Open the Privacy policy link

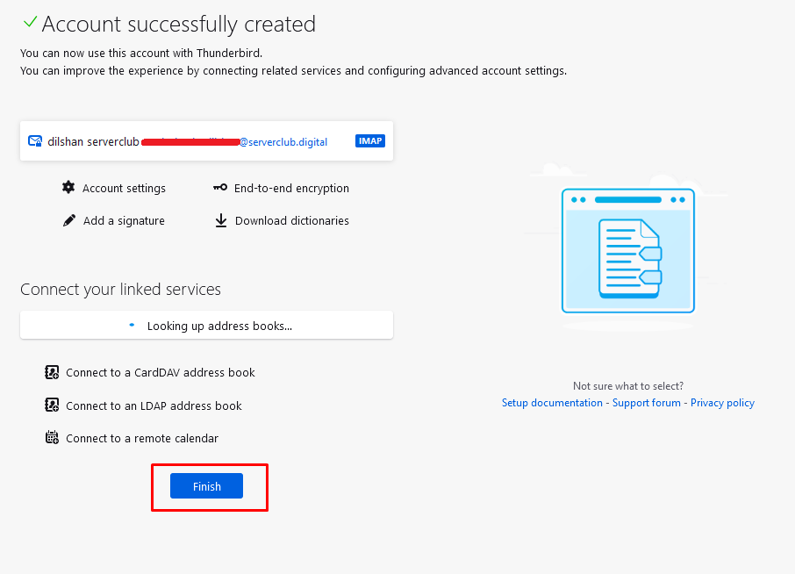[722, 403]
